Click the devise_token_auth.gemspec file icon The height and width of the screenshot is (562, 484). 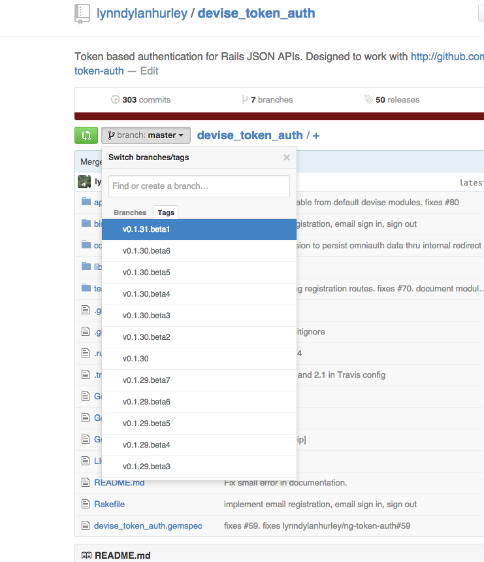(86, 525)
